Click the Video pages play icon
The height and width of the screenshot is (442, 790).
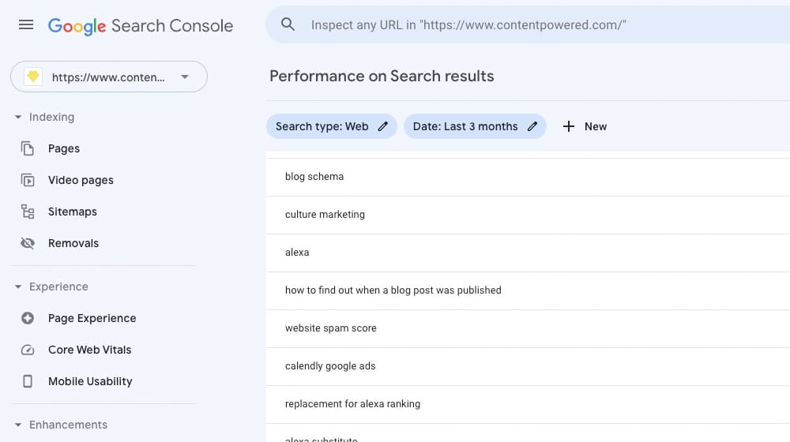tap(28, 180)
